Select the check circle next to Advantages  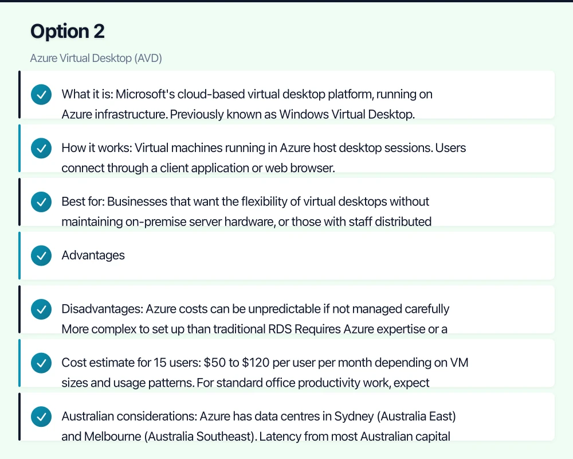point(41,256)
